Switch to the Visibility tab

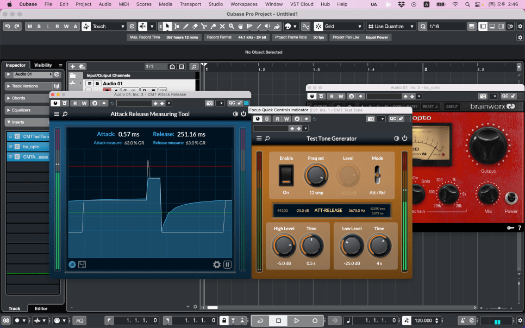tap(43, 65)
